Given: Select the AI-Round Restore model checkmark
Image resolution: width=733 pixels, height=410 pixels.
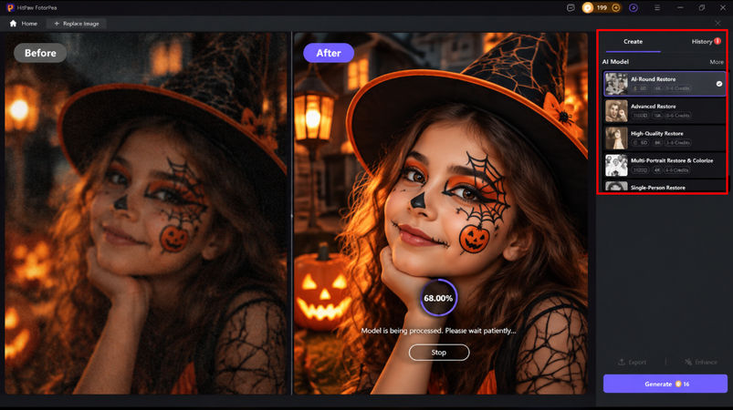Looking at the screenshot, I should click(719, 84).
